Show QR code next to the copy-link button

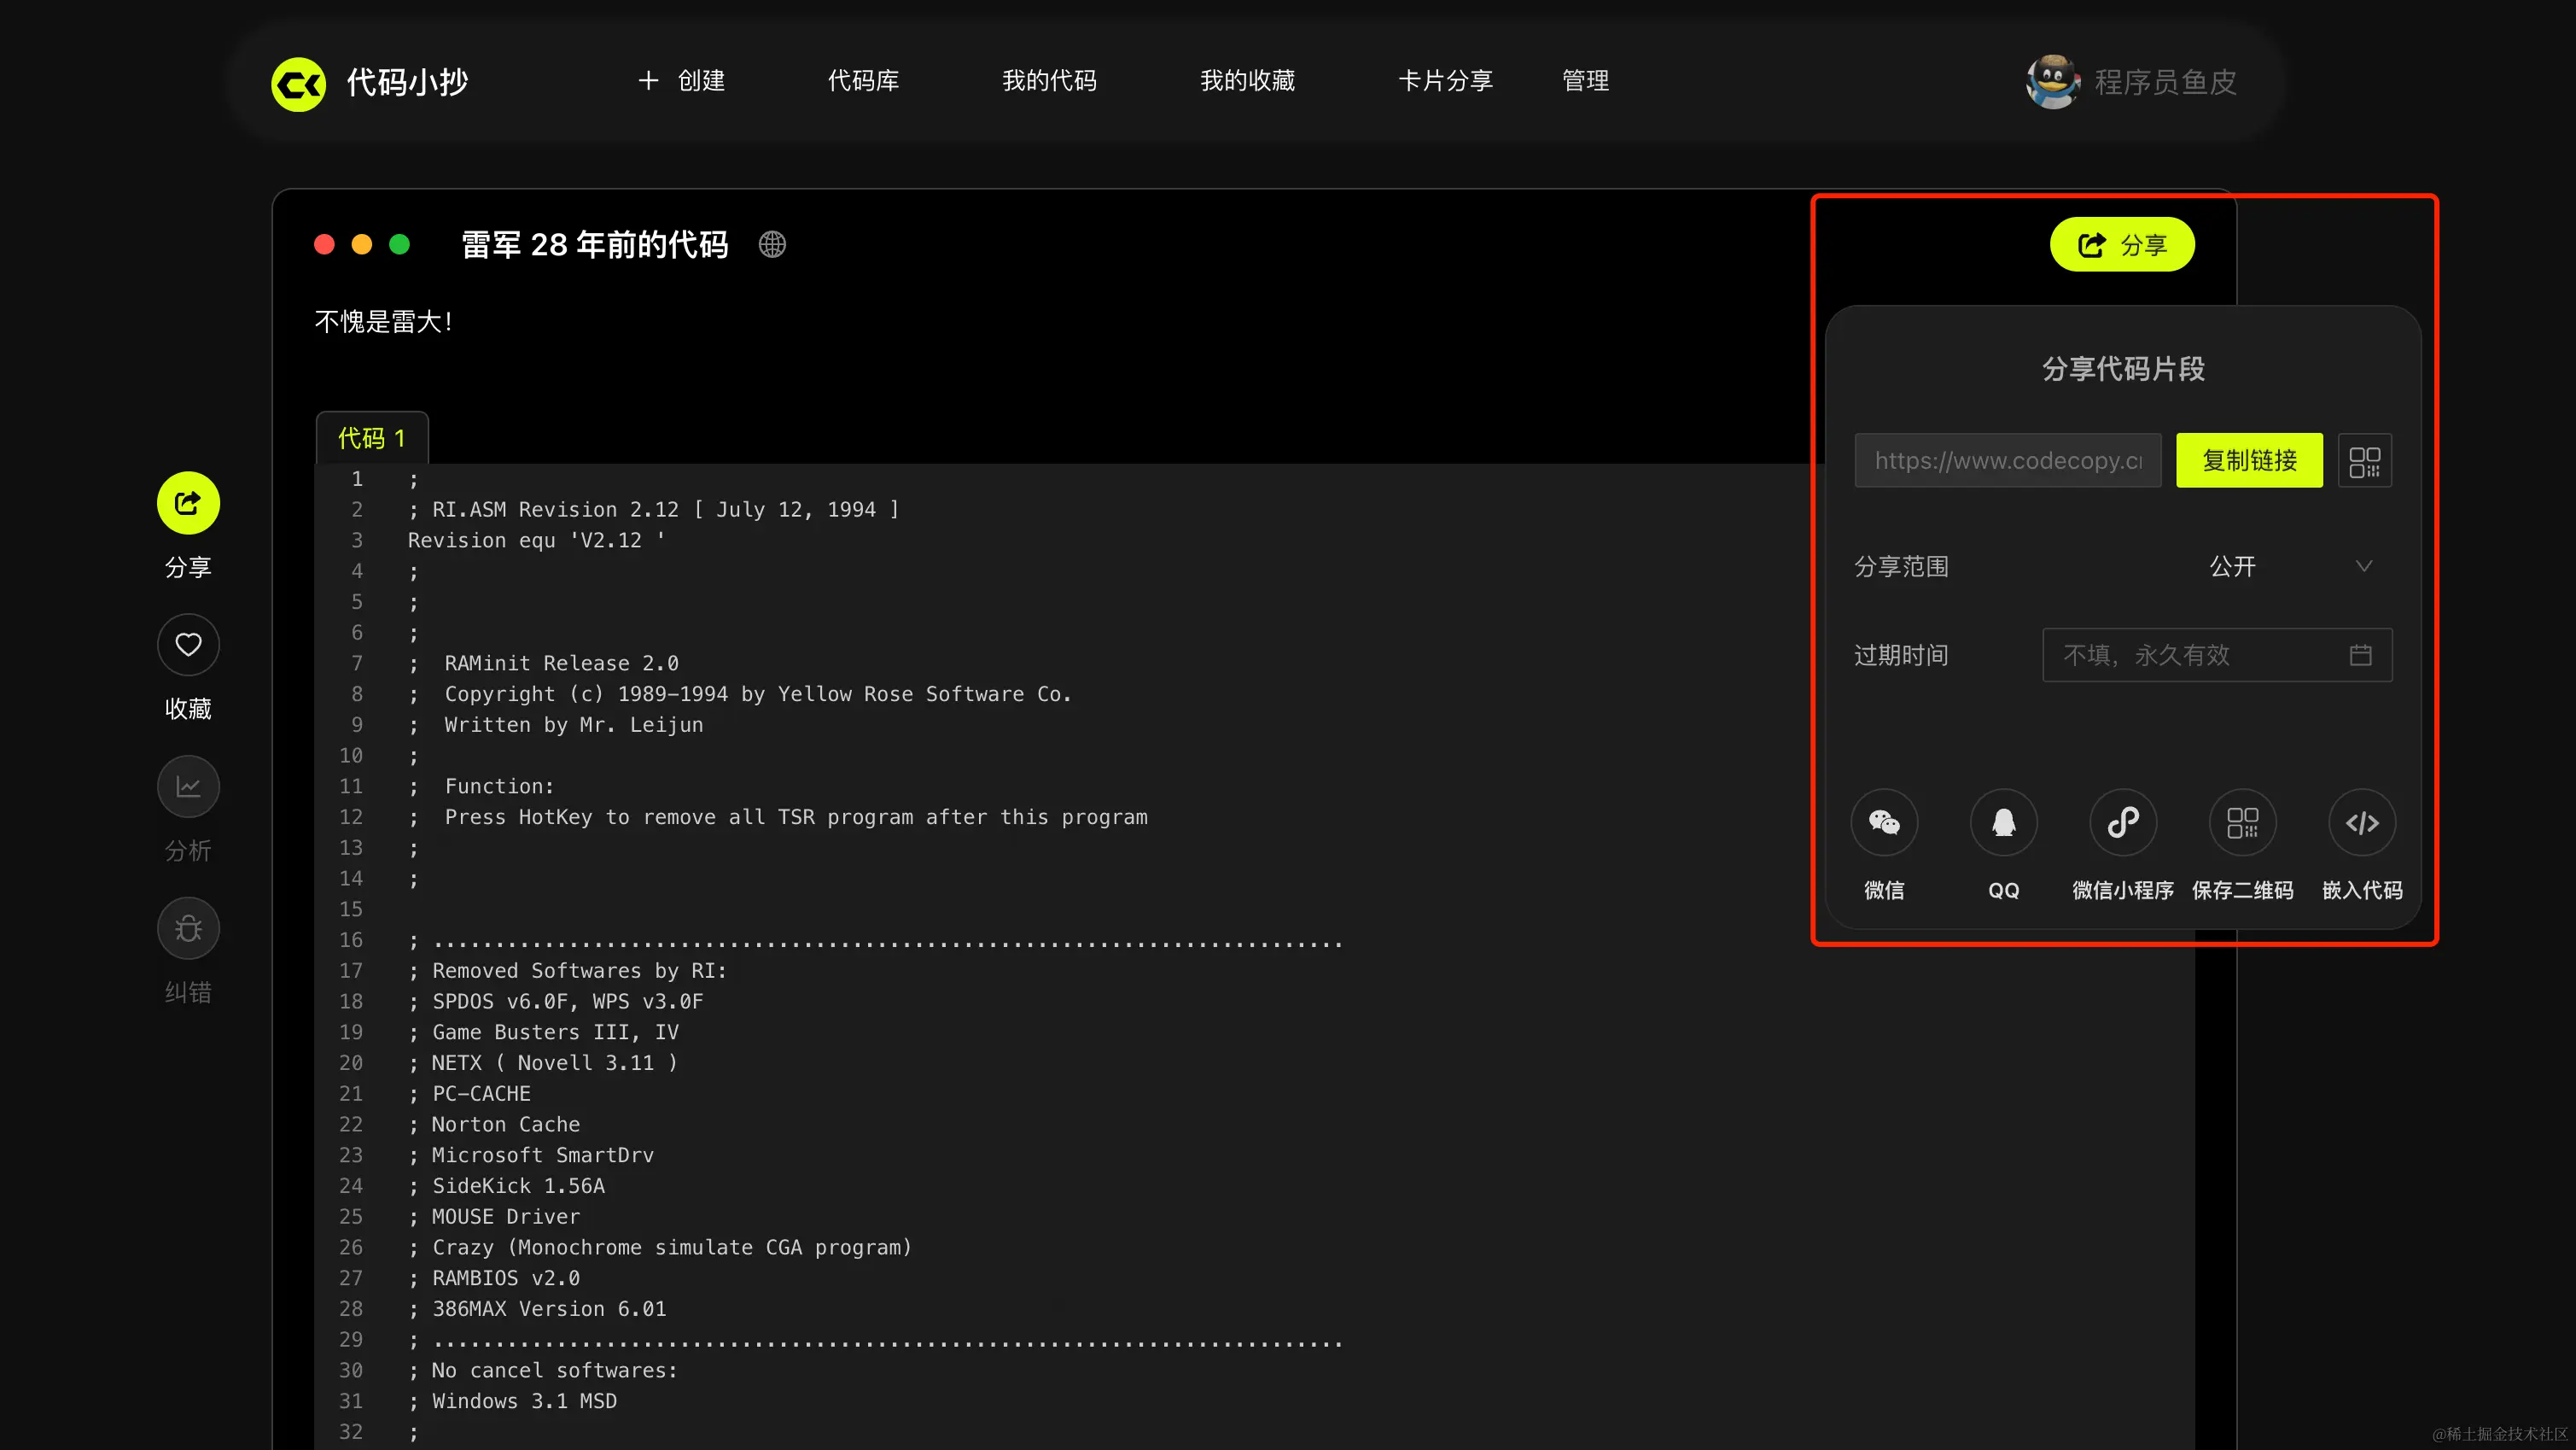click(2364, 460)
